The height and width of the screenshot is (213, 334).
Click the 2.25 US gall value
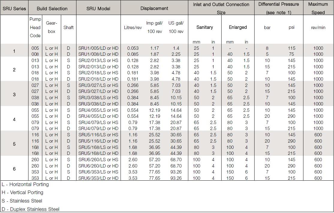(x=176, y=54)
